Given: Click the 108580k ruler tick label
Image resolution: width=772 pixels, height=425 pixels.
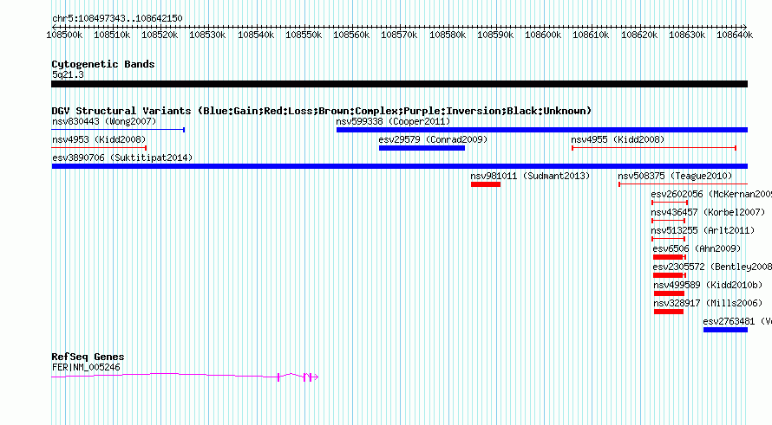Looking at the screenshot, I should pos(447,35).
